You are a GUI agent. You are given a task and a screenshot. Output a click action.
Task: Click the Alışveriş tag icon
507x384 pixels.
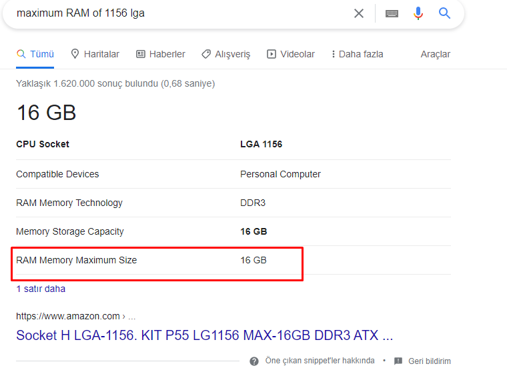tap(206, 54)
